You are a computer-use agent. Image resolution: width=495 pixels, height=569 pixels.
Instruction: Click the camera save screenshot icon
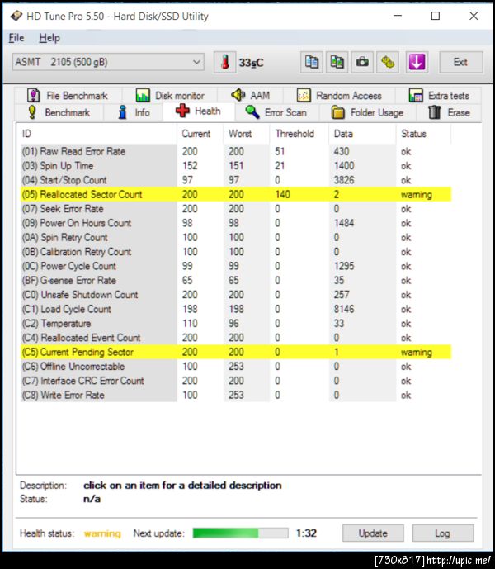[x=362, y=63]
